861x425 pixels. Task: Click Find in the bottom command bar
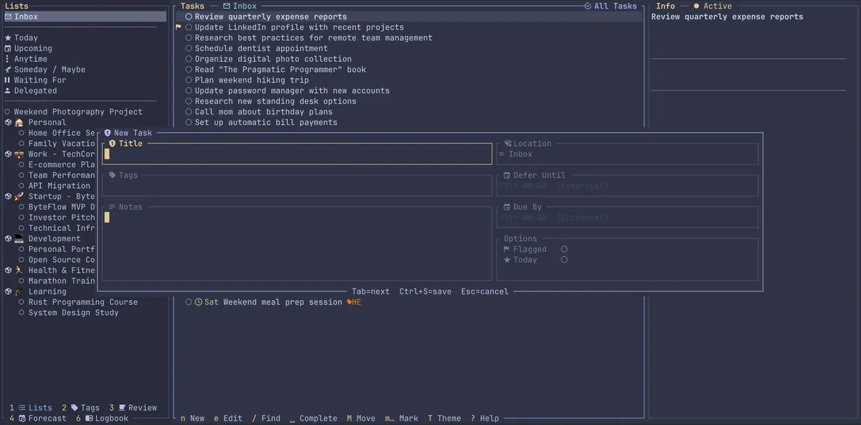[x=266, y=419]
